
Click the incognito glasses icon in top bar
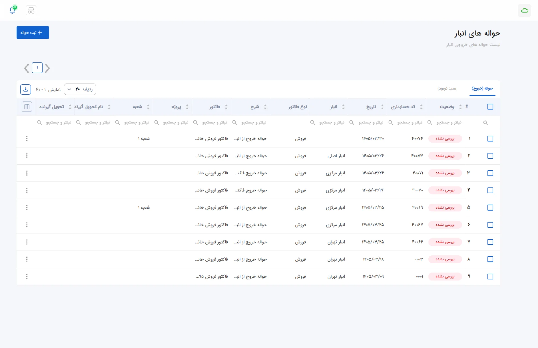point(31,10)
